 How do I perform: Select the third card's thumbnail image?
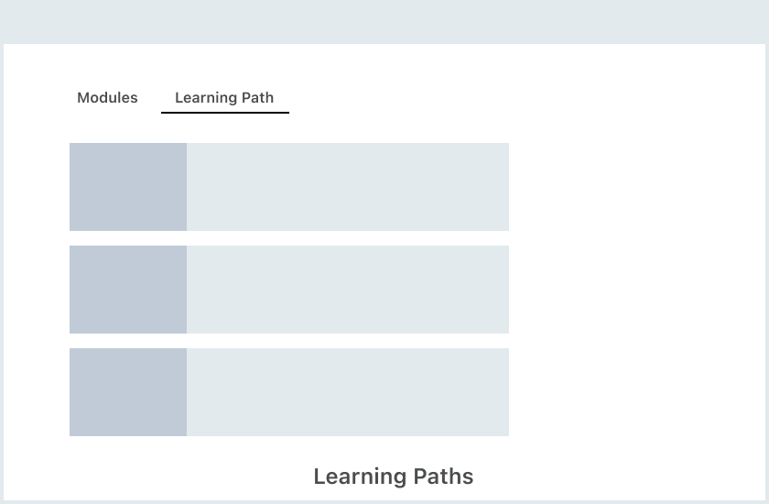[x=128, y=392]
